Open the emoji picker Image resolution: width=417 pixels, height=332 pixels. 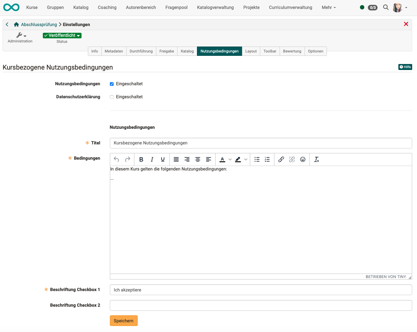point(303,159)
